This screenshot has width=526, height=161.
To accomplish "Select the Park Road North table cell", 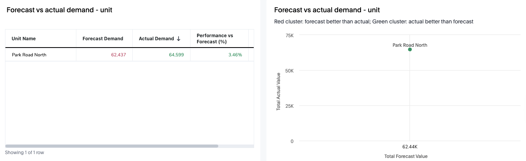I will tap(29, 55).
